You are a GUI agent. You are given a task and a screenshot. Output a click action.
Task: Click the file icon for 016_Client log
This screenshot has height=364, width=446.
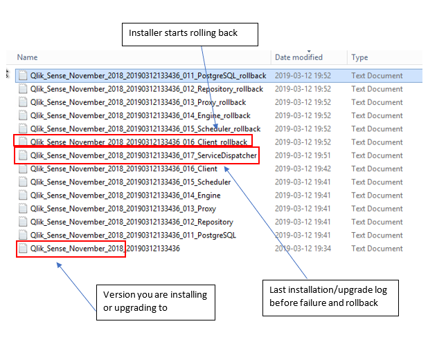coord(23,169)
